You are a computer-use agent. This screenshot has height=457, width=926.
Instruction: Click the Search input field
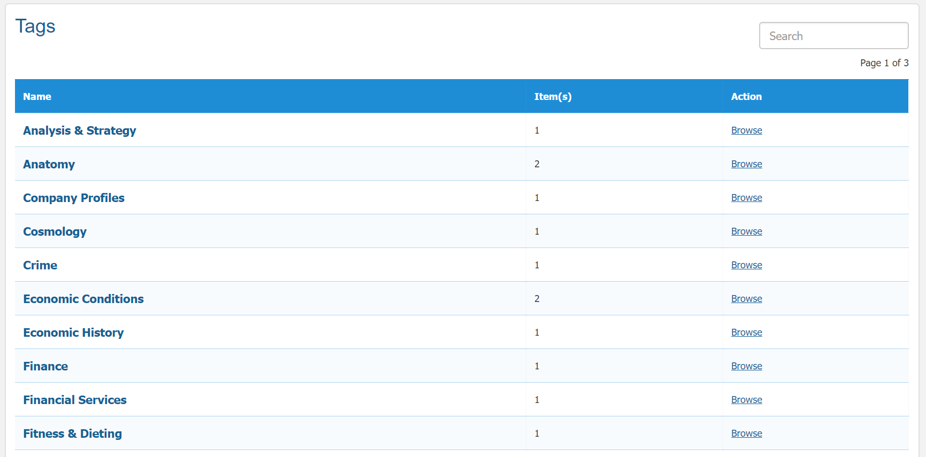pos(833,35)
